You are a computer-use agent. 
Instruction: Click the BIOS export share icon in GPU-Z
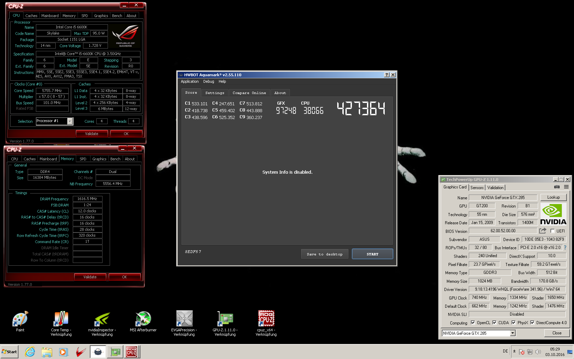click(x=543, y=231)
